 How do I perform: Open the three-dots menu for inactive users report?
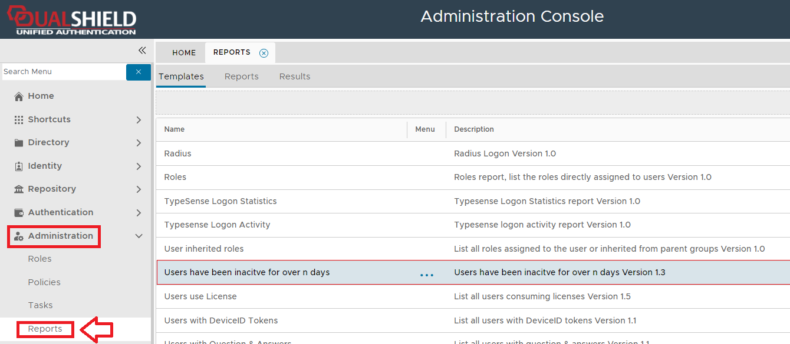point(426,275)
